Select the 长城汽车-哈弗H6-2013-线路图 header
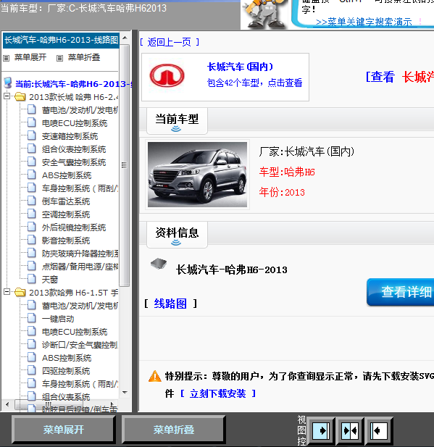434x447 pixels. click(x=61, y=40)
